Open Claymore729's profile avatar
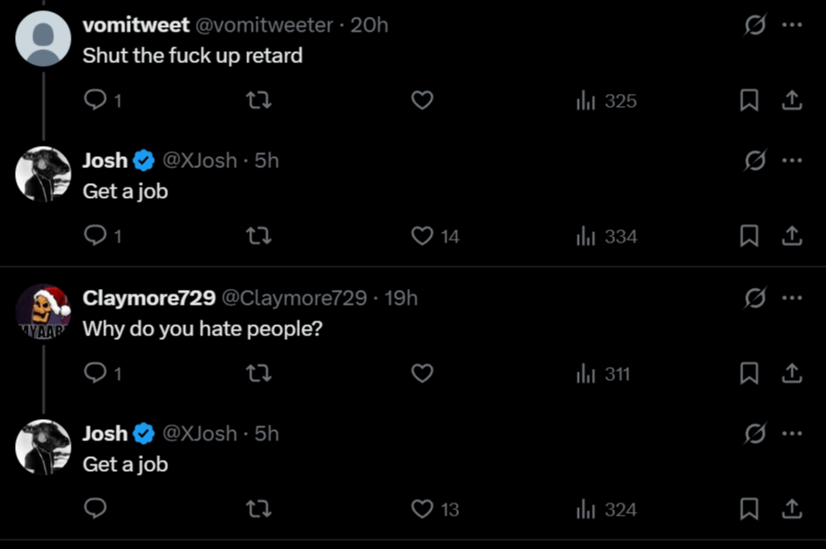Image resolution: width=826 pixels, height=549 pixels. point(44,311)
